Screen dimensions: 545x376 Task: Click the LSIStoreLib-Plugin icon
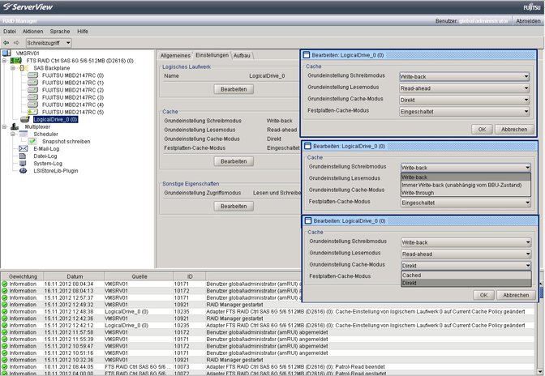coord(24,170)
